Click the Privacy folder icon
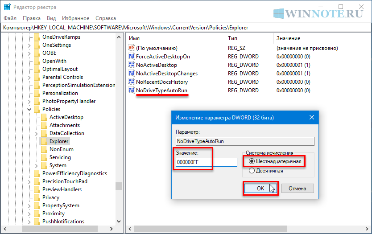 click(37, 197)
